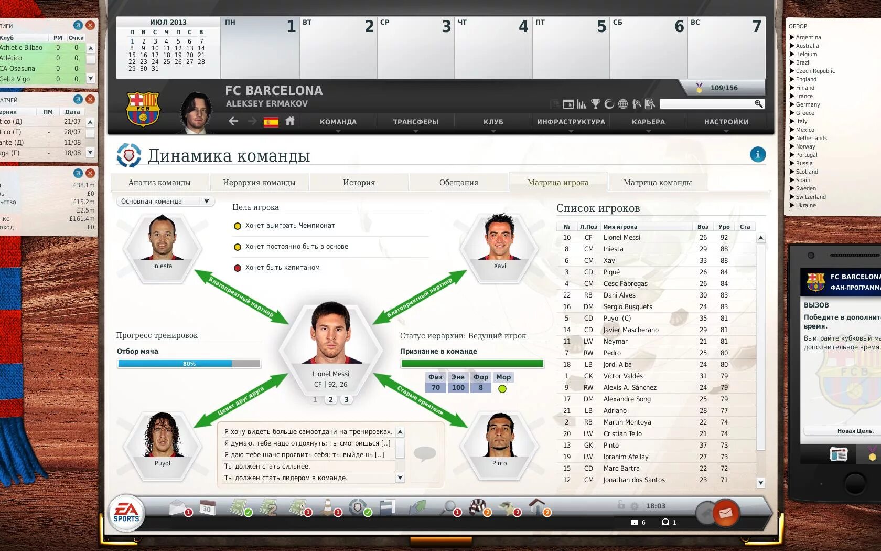The image size is (881, 551).
Task: Click the Признание в команде green bar
Action: pyautogui.click(x=472, y=364)
